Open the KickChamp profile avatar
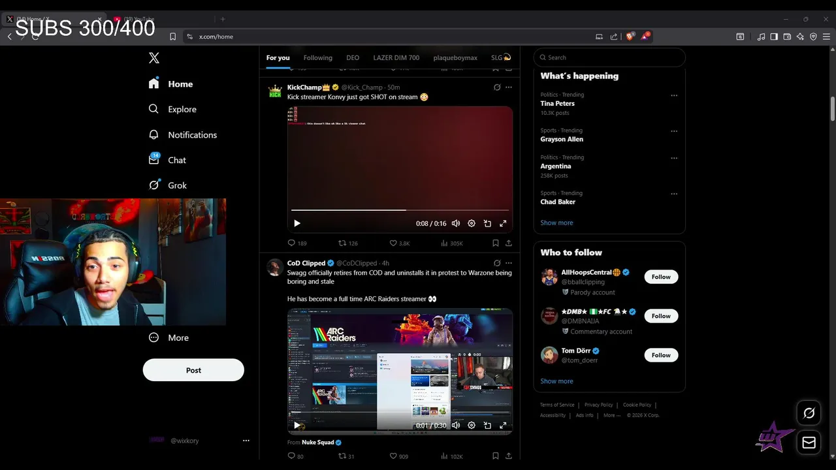The height and width of the screenshot is (470, 836). [275, 91]
